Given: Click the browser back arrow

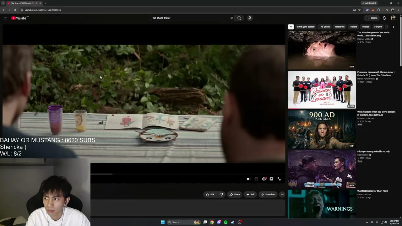Looking at the screenshot, I should [x=3, y=10].
